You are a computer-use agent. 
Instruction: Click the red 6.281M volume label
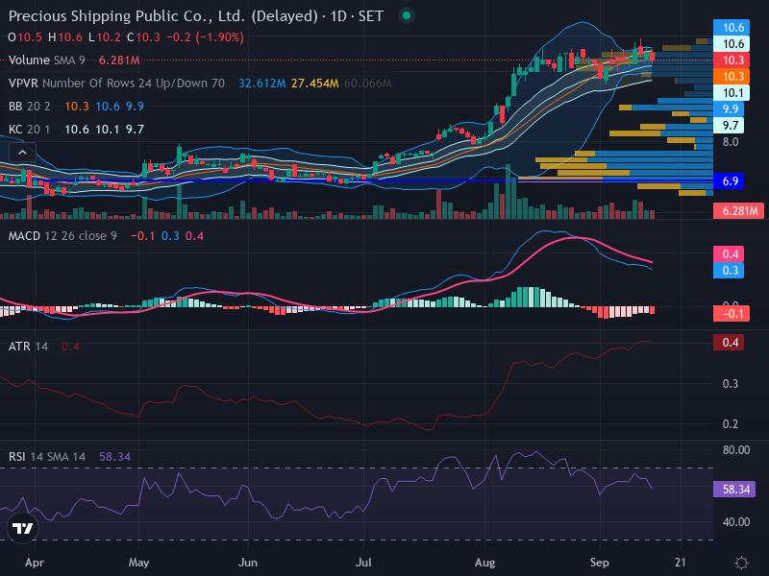click(x=738, y=211)
